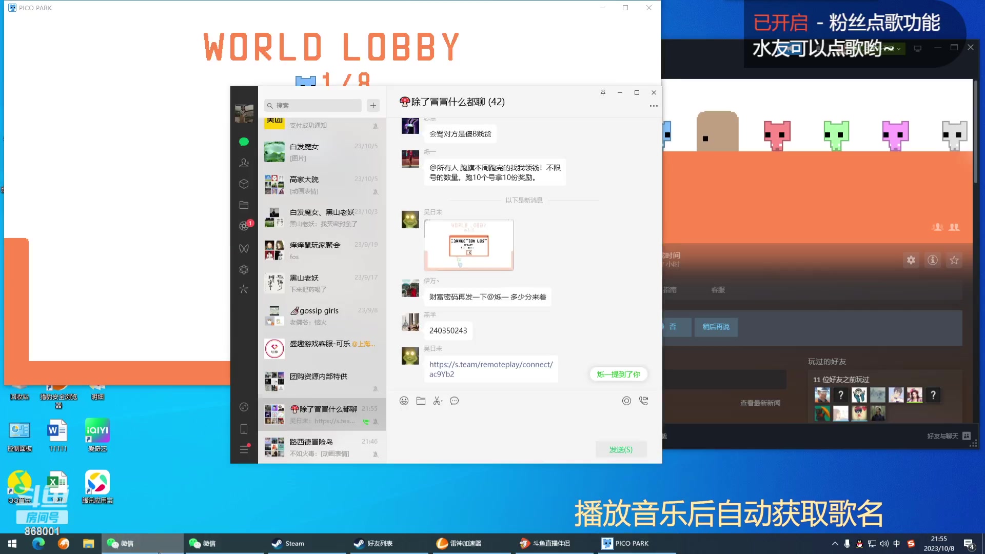Open Microsoft Edge from the taskbar
Screen dimensions: 985x554
(38, 543)
